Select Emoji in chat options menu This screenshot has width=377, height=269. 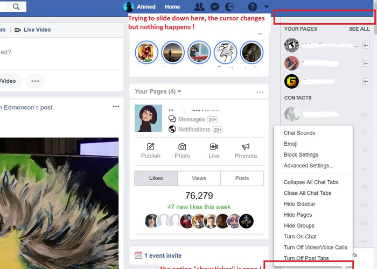[x=291, y=144]
